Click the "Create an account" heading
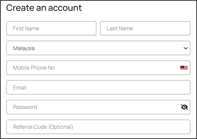197x139 pixels. click(x=44, y=8)
